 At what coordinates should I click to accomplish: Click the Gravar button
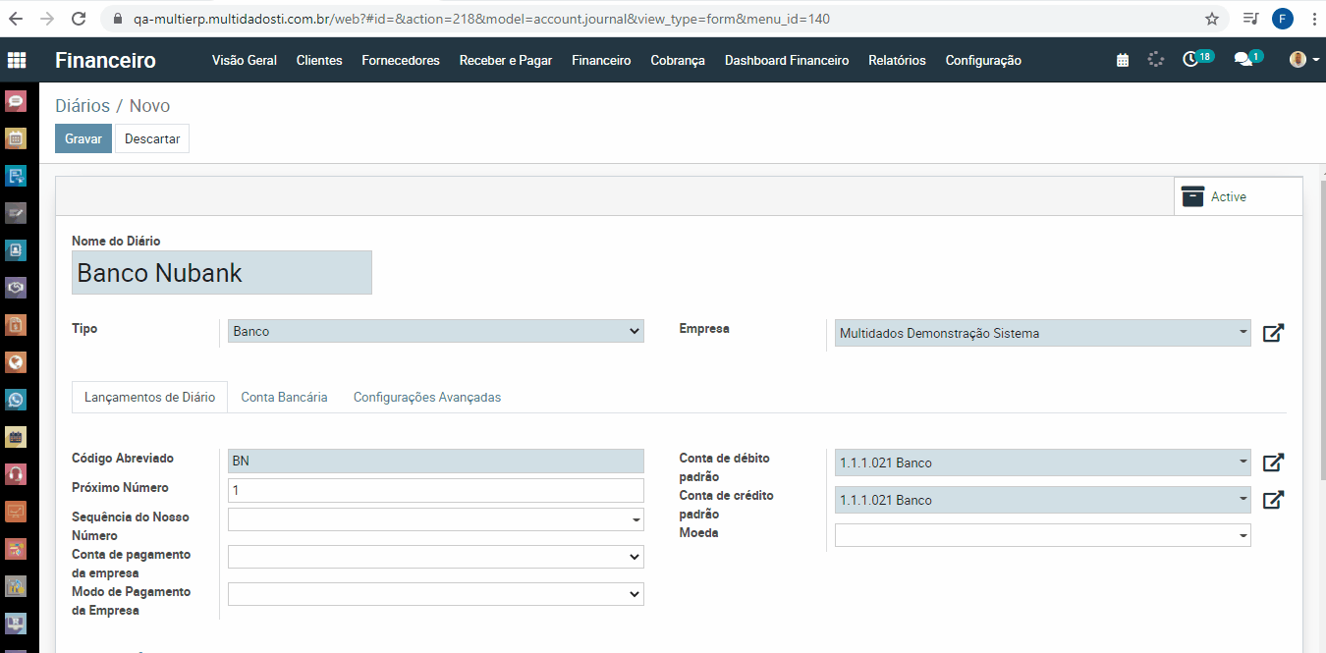pyautogui.click(x=83, y=138)
